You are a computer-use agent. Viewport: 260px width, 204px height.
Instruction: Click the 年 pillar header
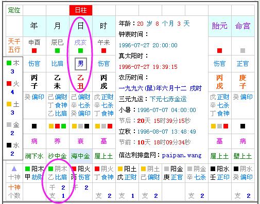(34, 26)
